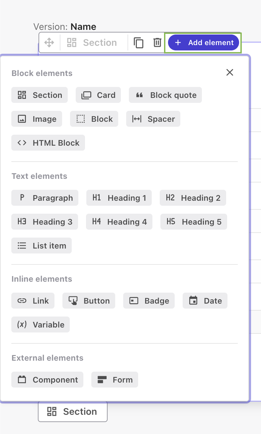Insert a Form external element
This screenshot has height=434, width=261.
[115, 380]
